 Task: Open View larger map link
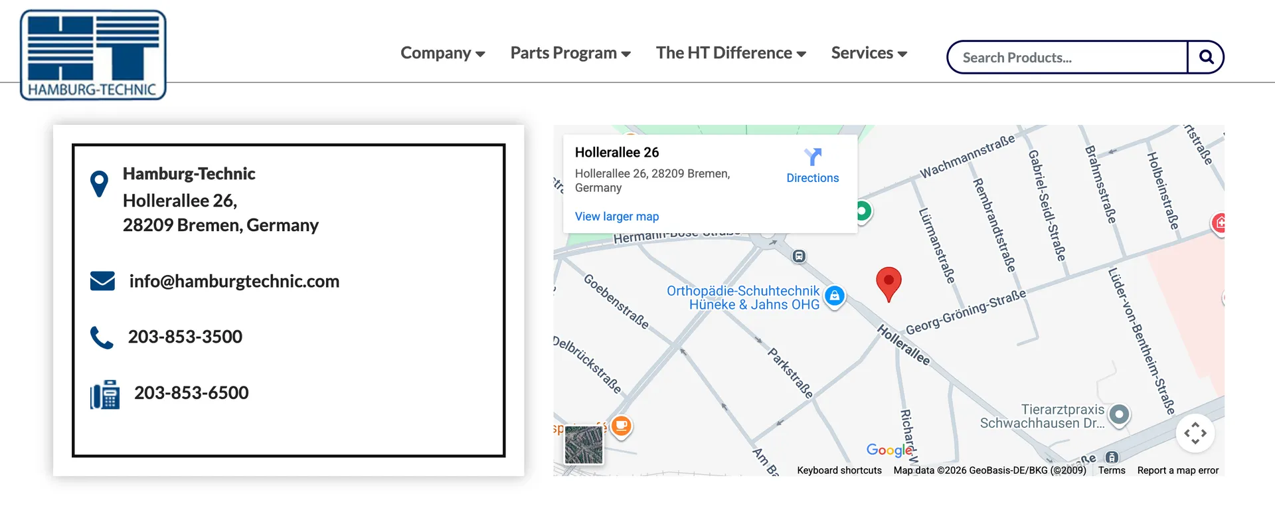pos(616,217)
